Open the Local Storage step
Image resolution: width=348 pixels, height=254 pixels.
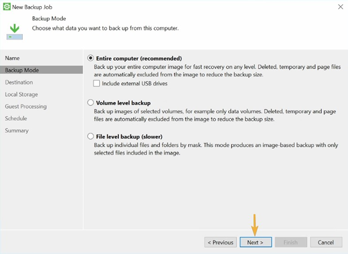21,94
